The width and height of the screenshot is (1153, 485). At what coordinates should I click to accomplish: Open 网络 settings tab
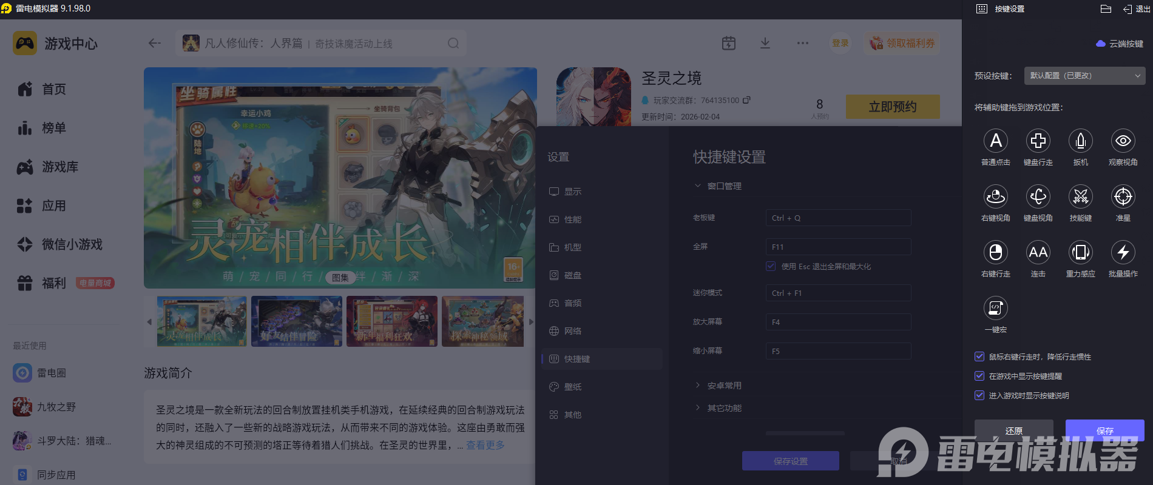[602, 331]
